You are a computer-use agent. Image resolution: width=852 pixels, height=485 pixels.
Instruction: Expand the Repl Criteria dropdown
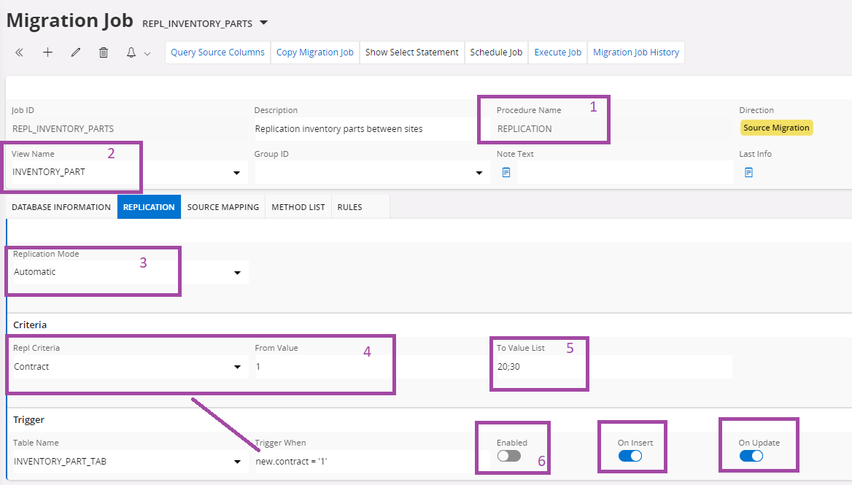pyautogui.click(x=236, y=367)
